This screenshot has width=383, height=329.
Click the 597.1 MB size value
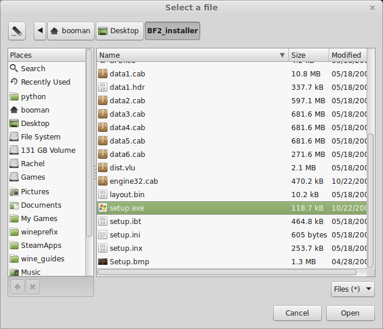pyautogui.click(x=308, y=100)
